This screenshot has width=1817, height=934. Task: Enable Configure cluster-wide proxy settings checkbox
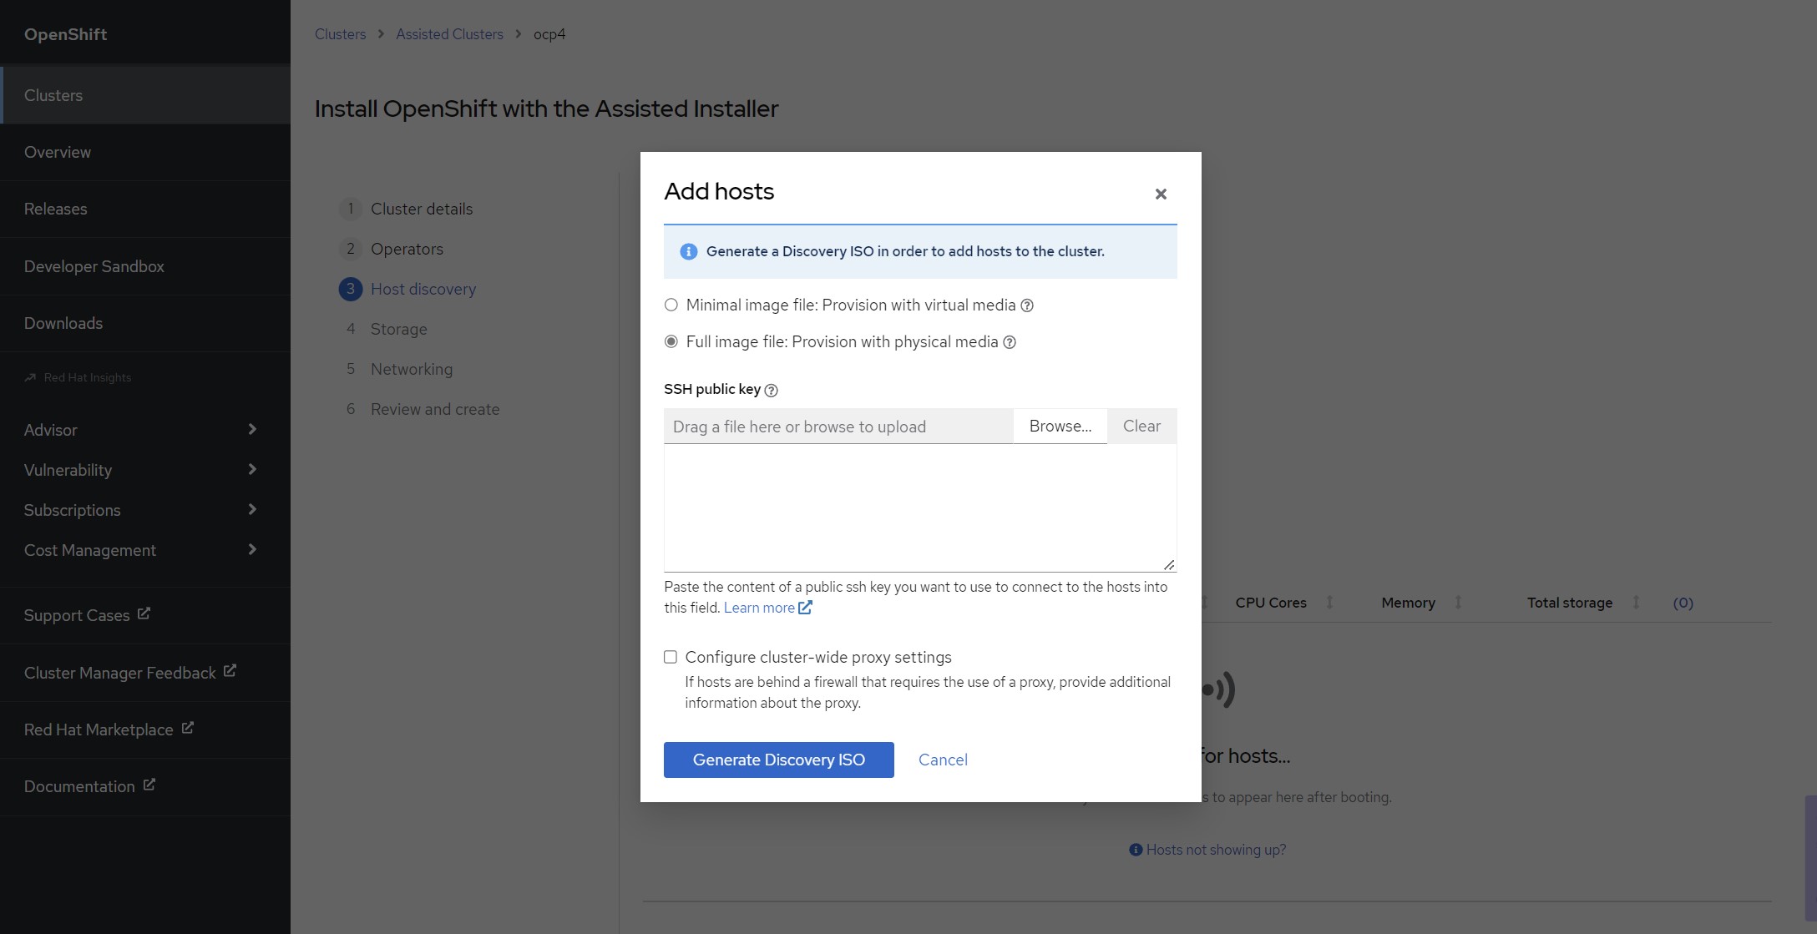(x=671, y=657)
